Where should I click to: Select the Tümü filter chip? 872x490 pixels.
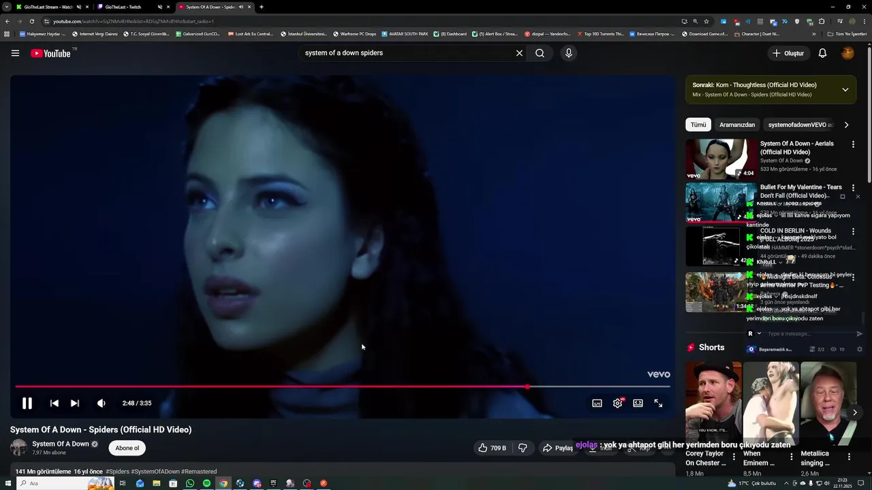[698, 125]
